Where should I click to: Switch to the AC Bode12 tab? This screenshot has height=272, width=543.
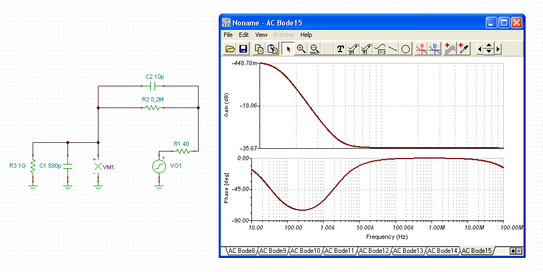(374, 251)
